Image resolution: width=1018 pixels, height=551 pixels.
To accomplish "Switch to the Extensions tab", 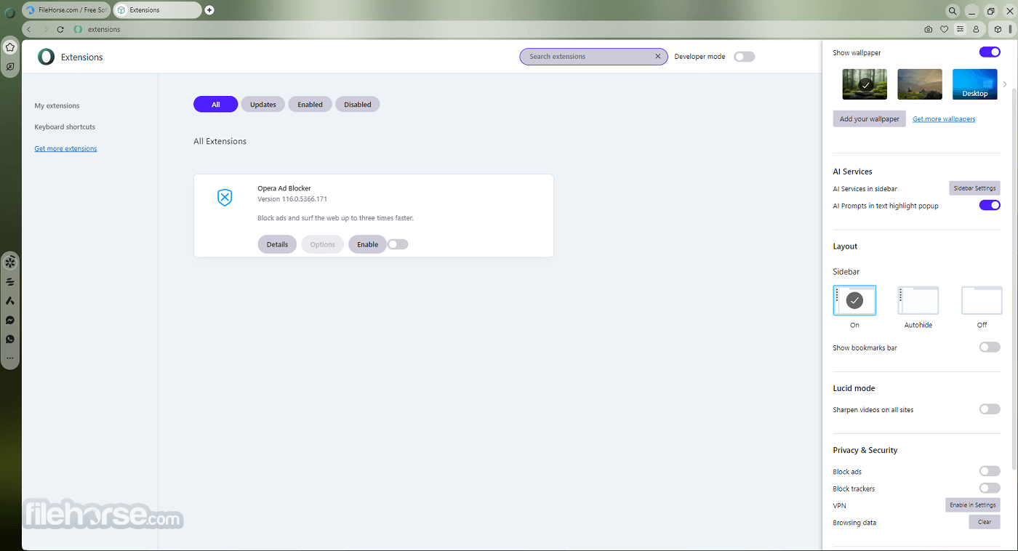I will [158, 10].
